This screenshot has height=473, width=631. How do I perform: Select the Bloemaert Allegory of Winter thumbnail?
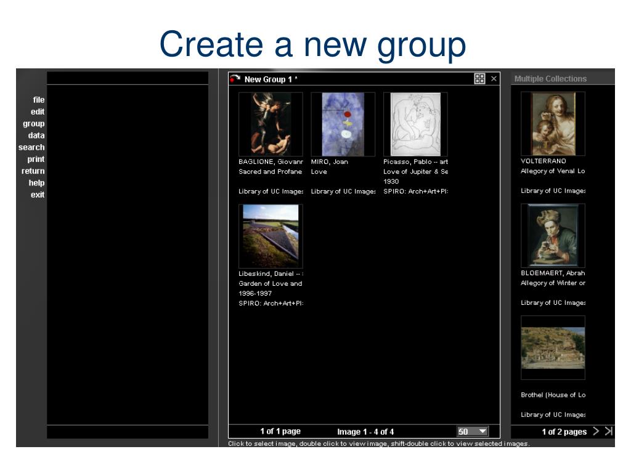click(553, 236)
